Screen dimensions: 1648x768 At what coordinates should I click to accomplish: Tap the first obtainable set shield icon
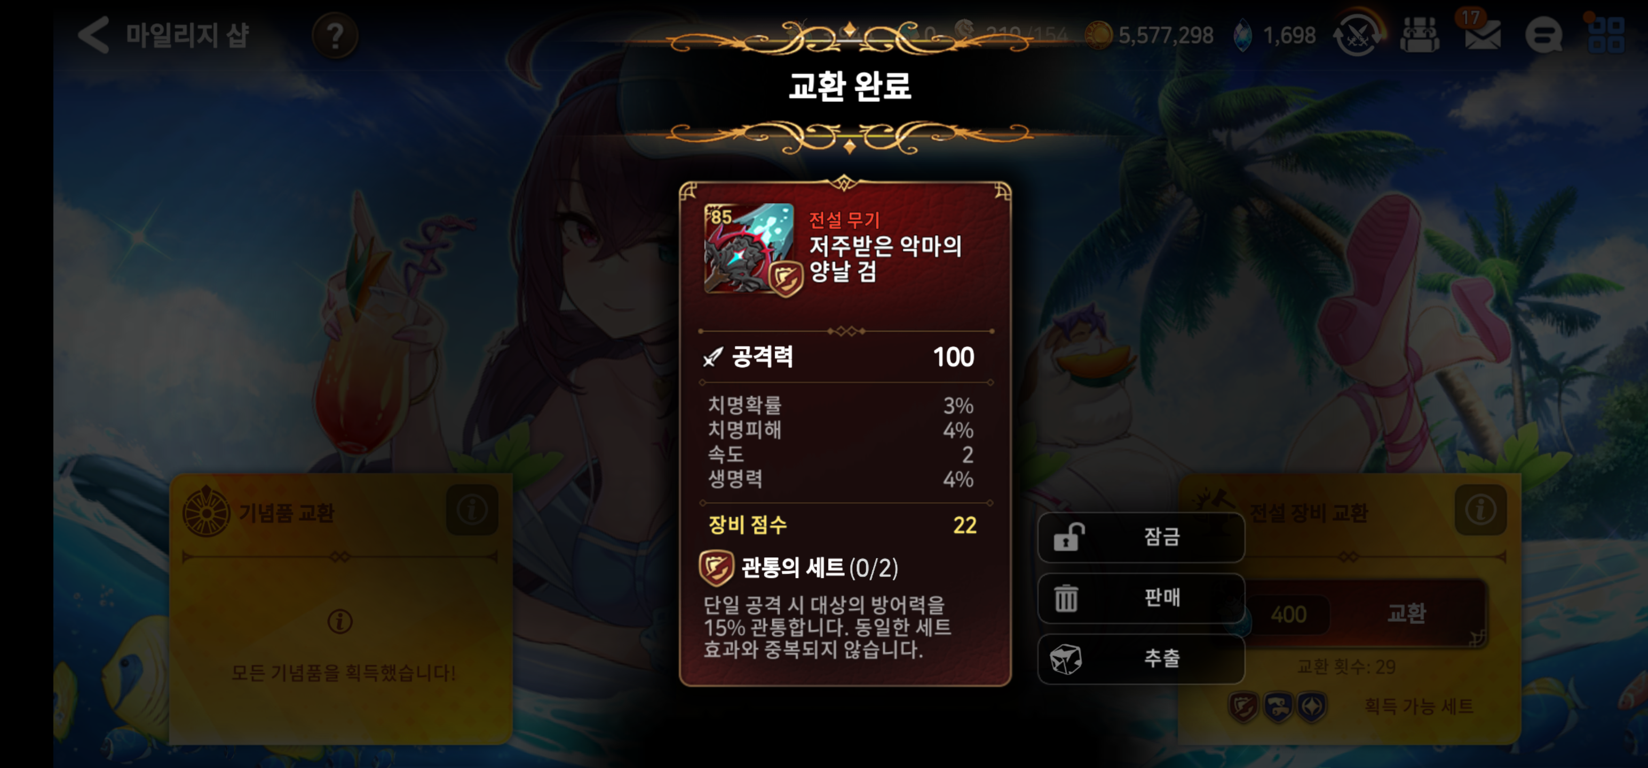point(1243,707)
